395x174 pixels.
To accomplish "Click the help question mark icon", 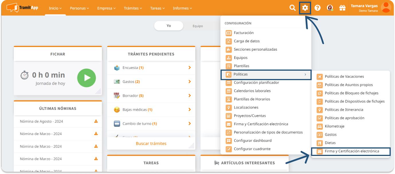I will click(x=317, y=8).
